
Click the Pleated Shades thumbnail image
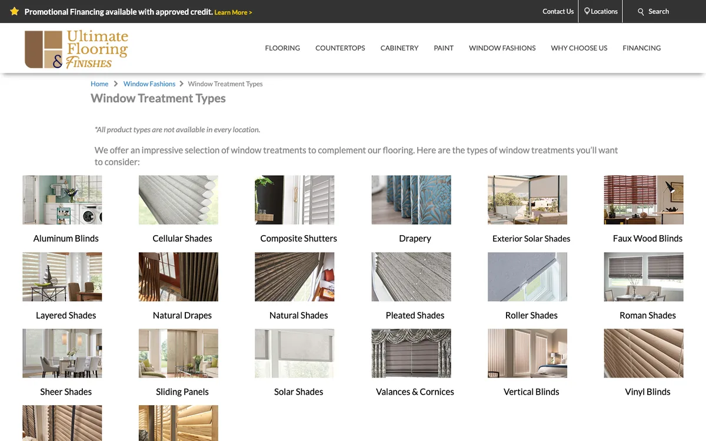pos(411,277)
